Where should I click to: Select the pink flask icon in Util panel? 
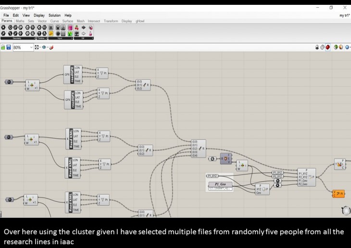pyautogui.click(x=91, y=34)
